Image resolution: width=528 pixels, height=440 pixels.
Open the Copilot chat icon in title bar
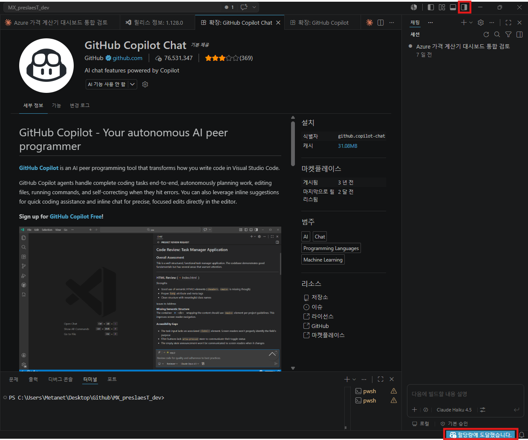[244, 7]
